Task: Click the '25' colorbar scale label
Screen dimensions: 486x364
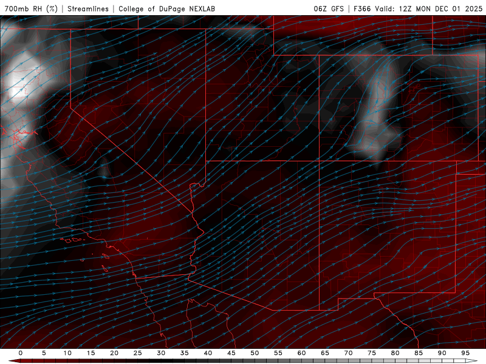Action: pyautogui.click(x=138, y=353)
